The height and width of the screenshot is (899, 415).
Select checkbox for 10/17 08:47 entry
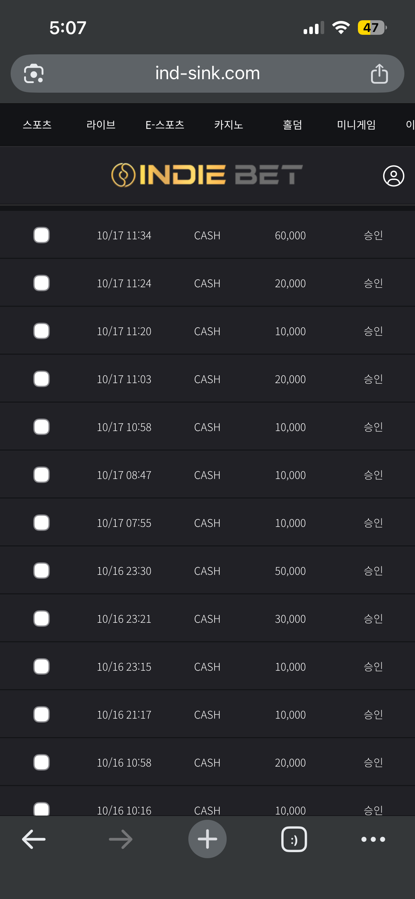coord(41,475)
